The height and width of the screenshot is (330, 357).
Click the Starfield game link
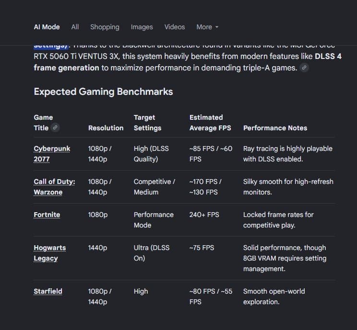[x=48, y=291]
